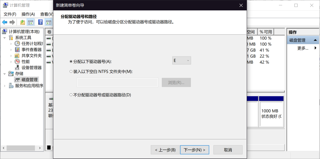Screen dimensions: 320x159
Task: Collapse the 磁盘管理 section in the 操作 pane
Action: (x=315, y=40)
